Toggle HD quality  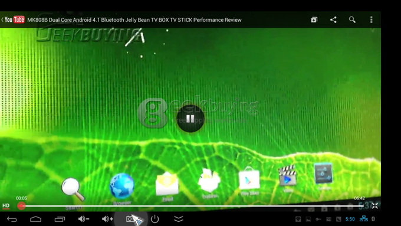(6, 206)
